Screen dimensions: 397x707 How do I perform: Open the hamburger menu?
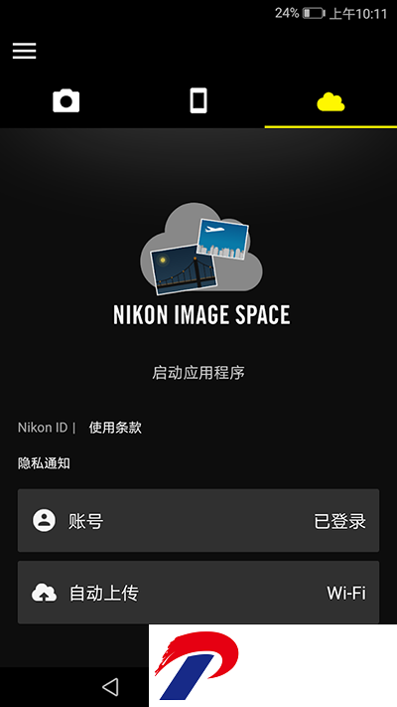[x=24, y=51]
